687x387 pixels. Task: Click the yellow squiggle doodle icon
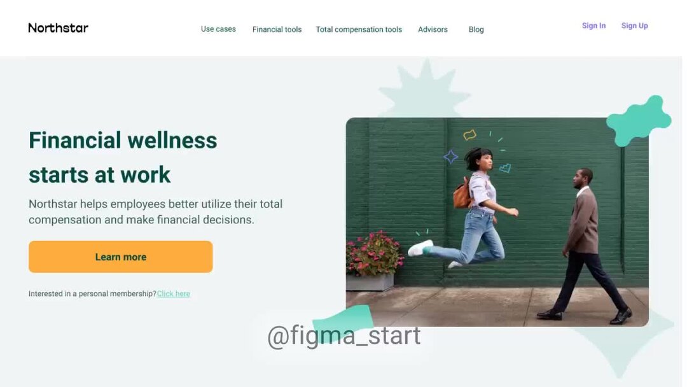coord(469,134)
